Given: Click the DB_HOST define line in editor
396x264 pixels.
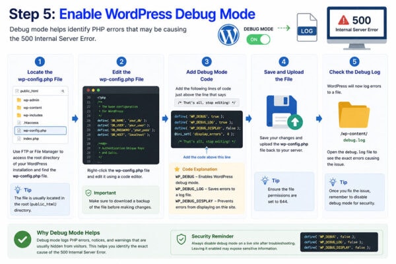Looking at the screenshot, I should point(123,135).
